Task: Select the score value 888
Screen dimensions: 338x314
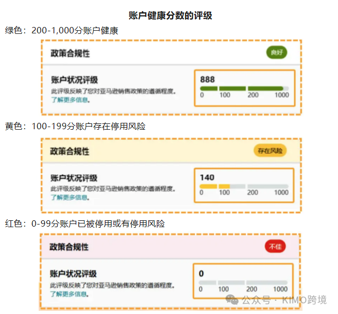Action: pos(207,79)
